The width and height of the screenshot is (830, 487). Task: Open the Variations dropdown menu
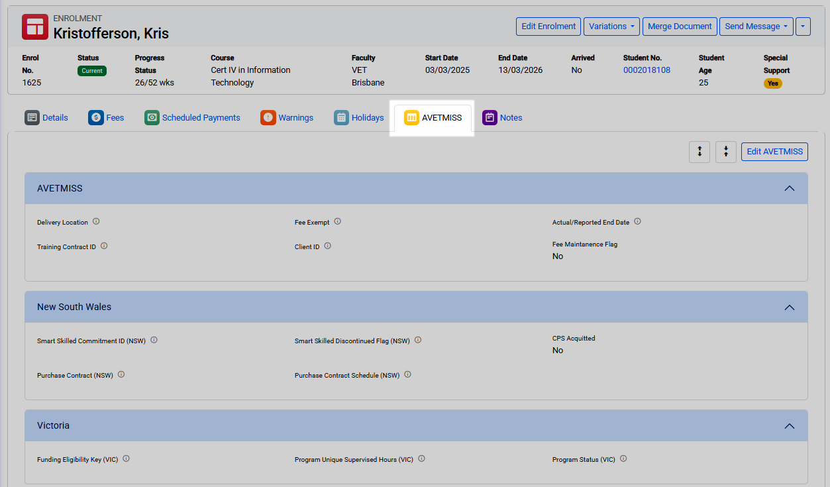pos(611,27)
